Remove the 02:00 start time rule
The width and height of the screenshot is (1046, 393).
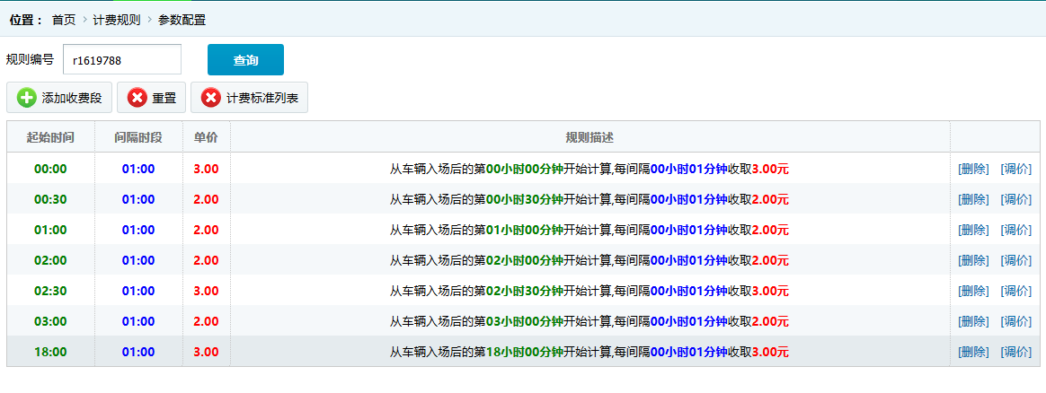coord(973,260)
